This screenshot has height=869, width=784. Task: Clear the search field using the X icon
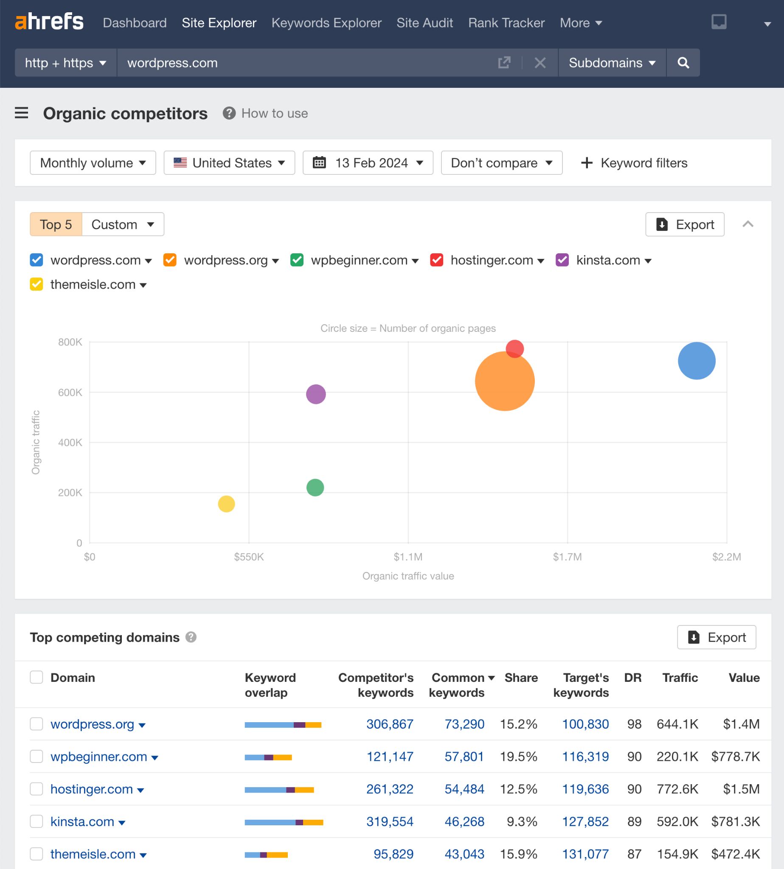[x=540, y=63]
